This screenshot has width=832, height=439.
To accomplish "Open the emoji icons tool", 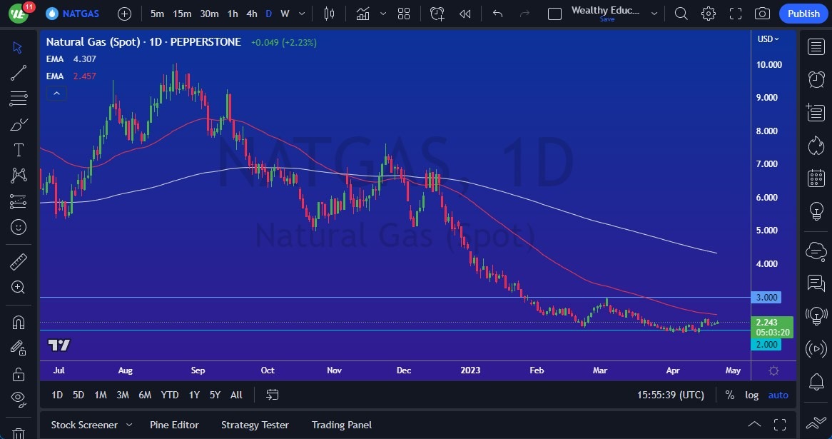I will (19, 227).
